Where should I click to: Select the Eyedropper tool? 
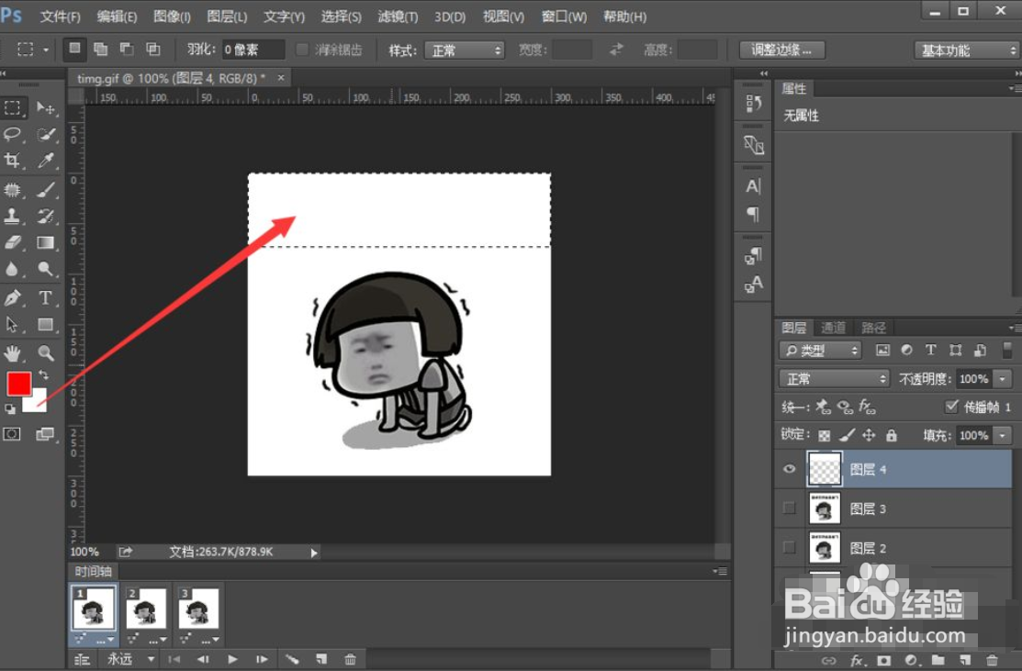[45, 161]
